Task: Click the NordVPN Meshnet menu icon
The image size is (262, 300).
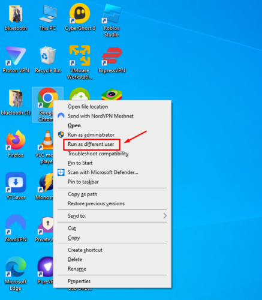Action: 61,115
